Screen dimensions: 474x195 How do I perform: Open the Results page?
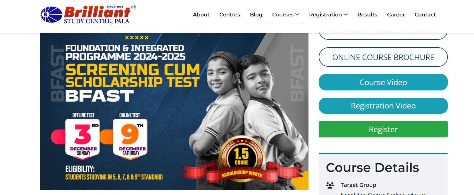367,14
